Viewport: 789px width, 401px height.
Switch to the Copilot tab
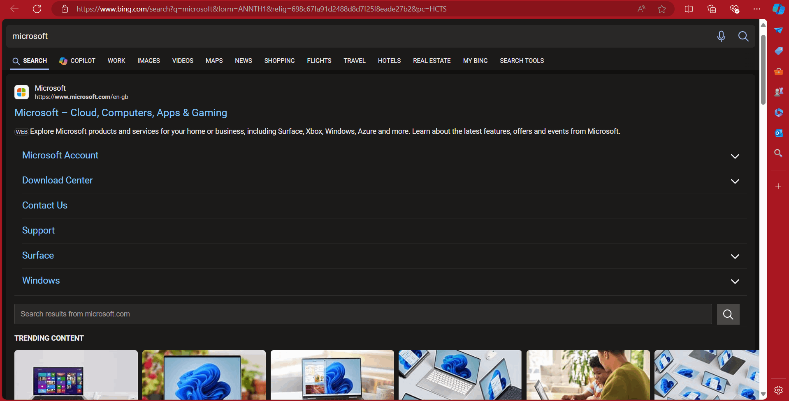(x=77, y=61)
